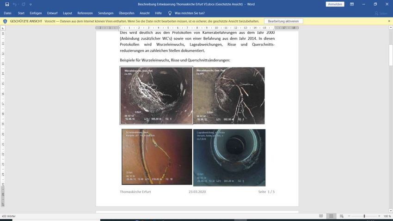Click the '453 Wörter' word count in status bar
393x221 pixels.
(x=9, y=216)
